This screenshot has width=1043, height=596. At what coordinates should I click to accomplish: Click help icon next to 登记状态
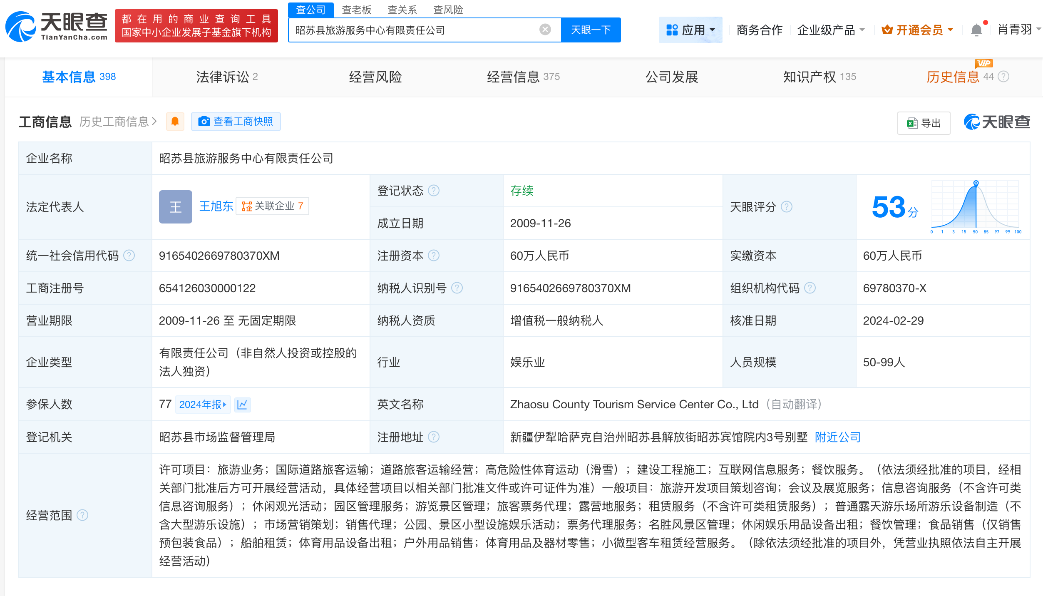click(434, 191)
